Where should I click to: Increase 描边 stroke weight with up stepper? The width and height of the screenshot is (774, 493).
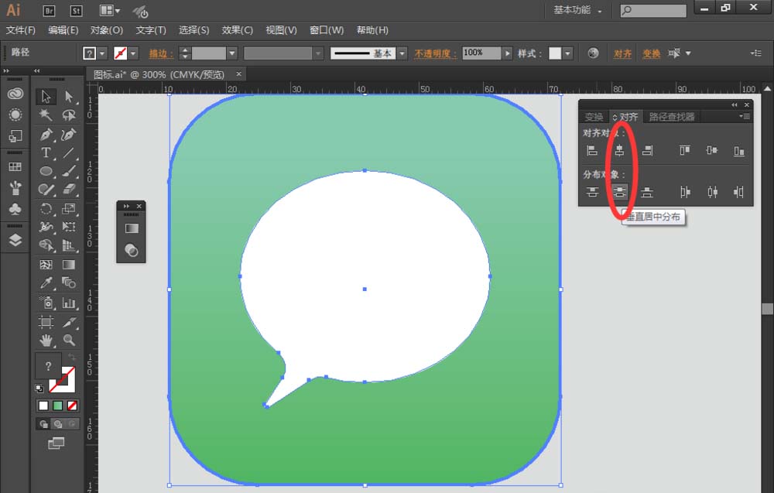pos(184,49)
